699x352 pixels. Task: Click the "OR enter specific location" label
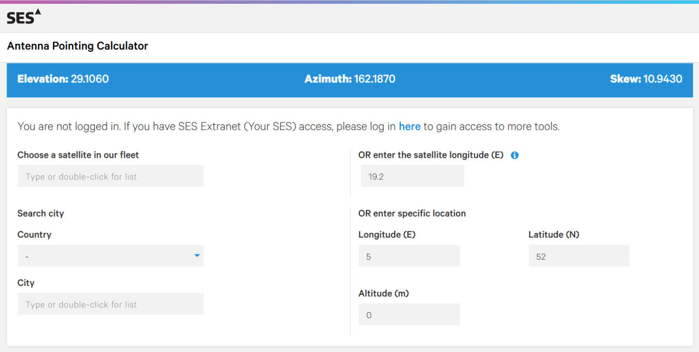[412, 213]
